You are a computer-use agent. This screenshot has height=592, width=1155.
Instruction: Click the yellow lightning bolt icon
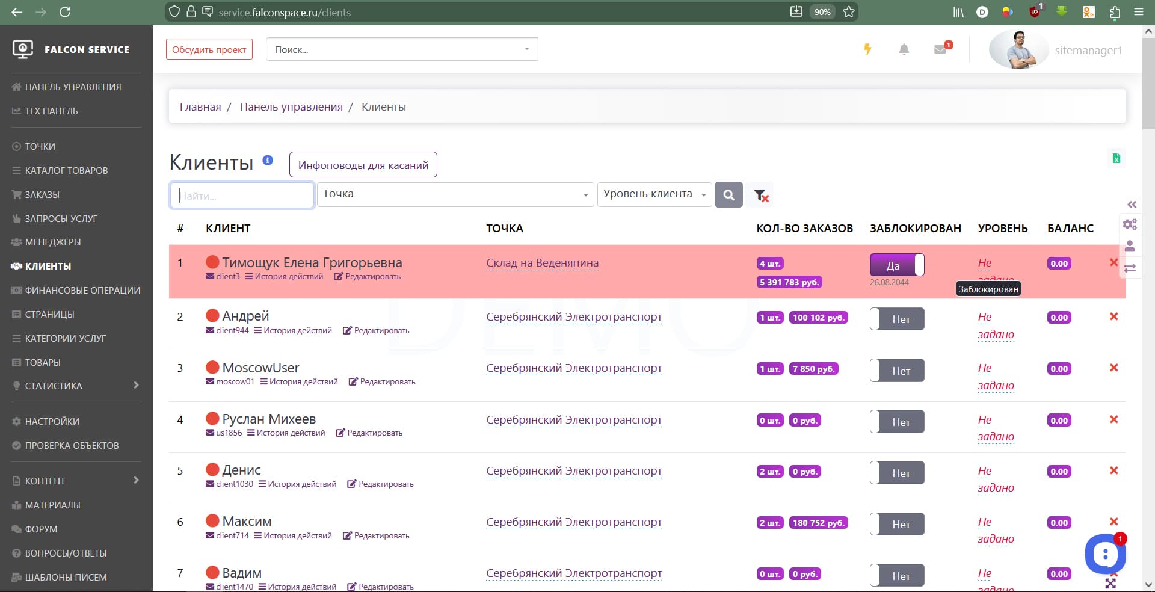tap(867, 49)
